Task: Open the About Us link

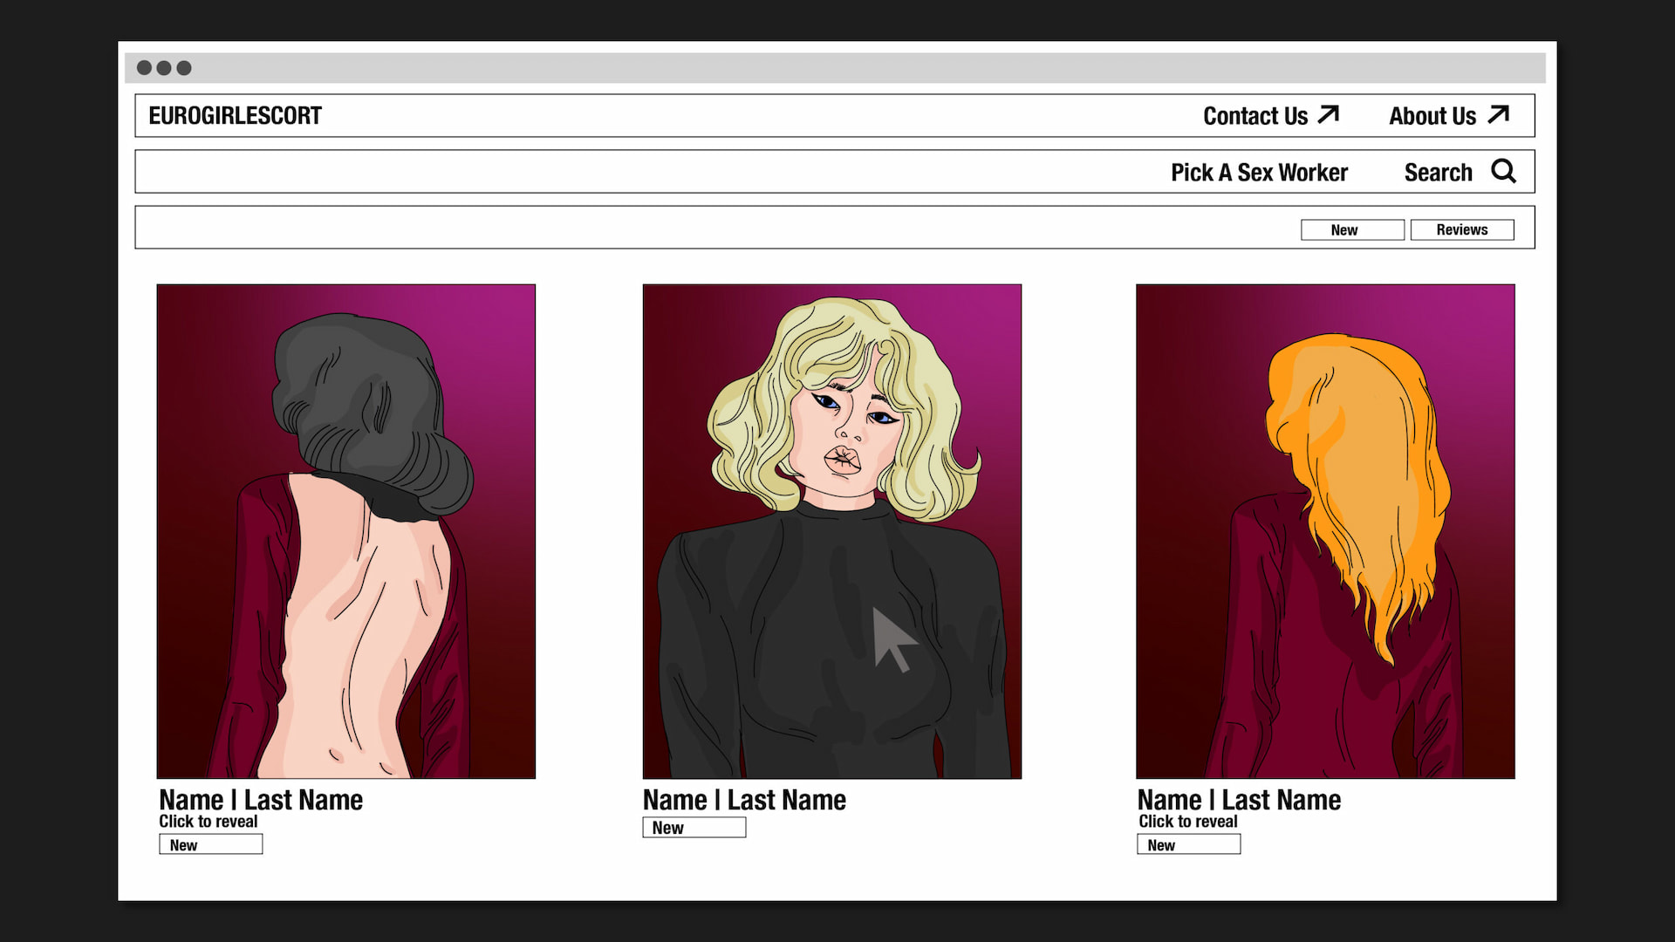Action: (1432, 116)
